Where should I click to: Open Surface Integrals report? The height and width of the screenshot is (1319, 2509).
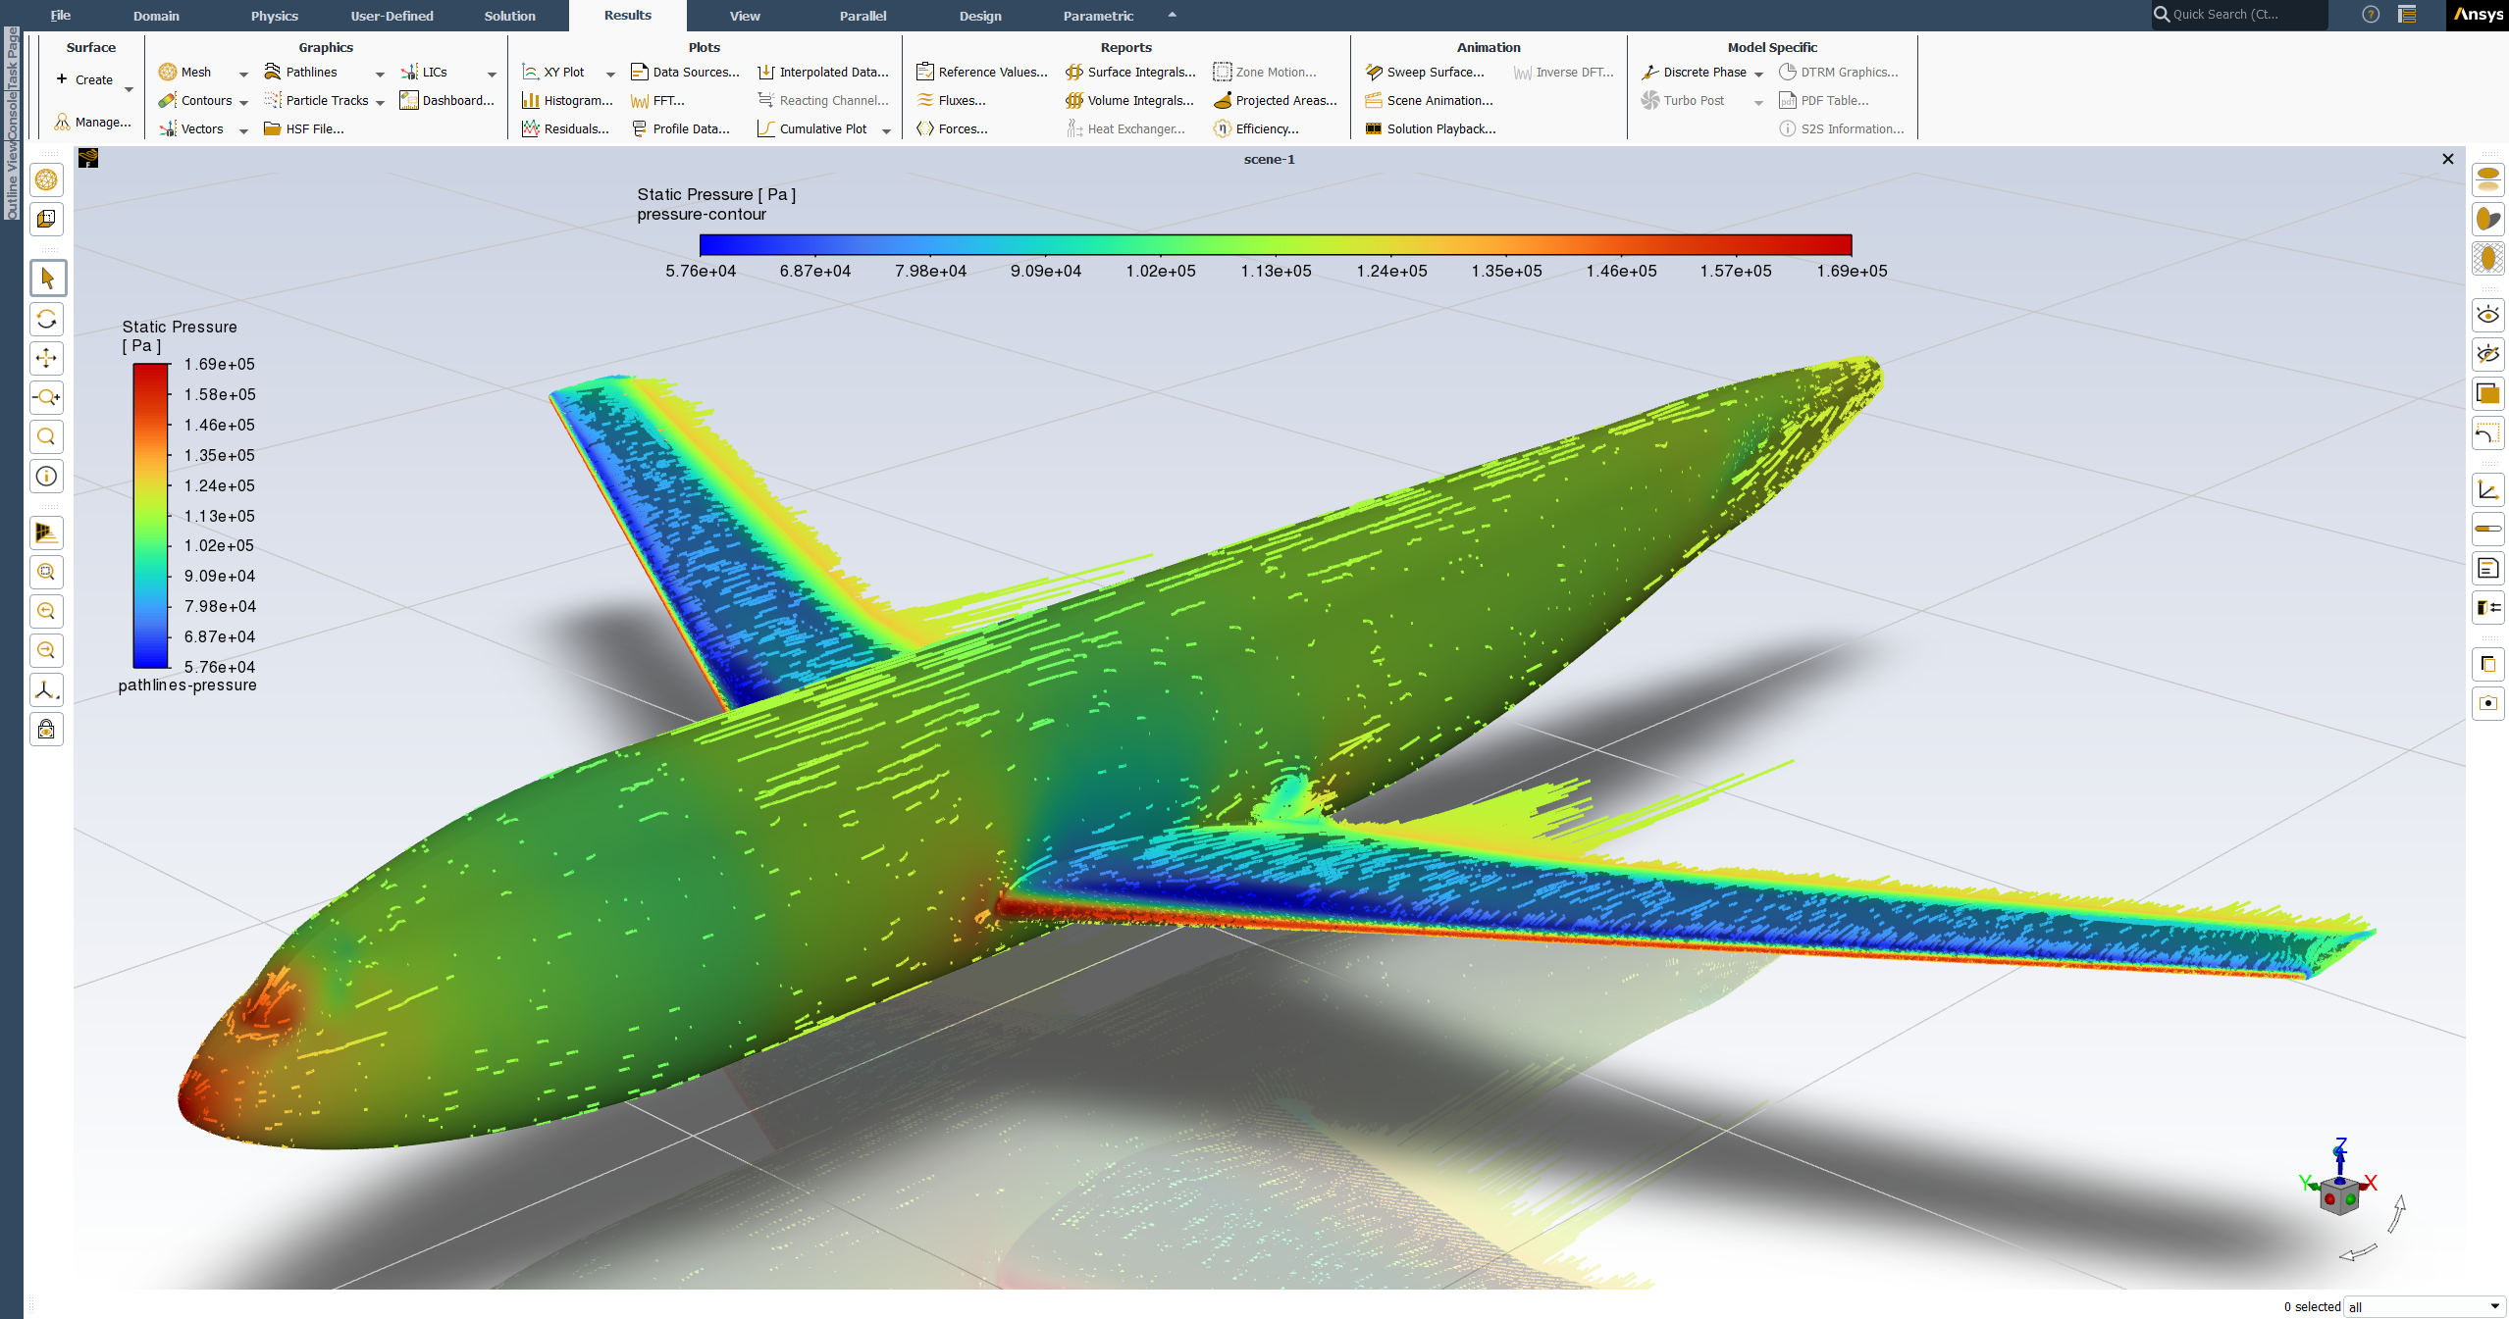click(x=1130, y=73)
